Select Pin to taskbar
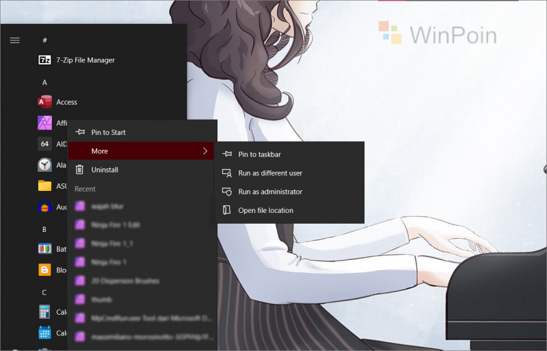 290,154
